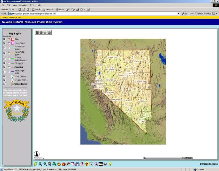This screenshot has height=171, width=219.
Task: Click the printer icon above map
Action: coord(41,32)
